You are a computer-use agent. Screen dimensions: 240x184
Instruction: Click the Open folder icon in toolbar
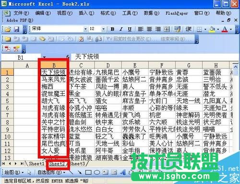click(x=8, y=29)
